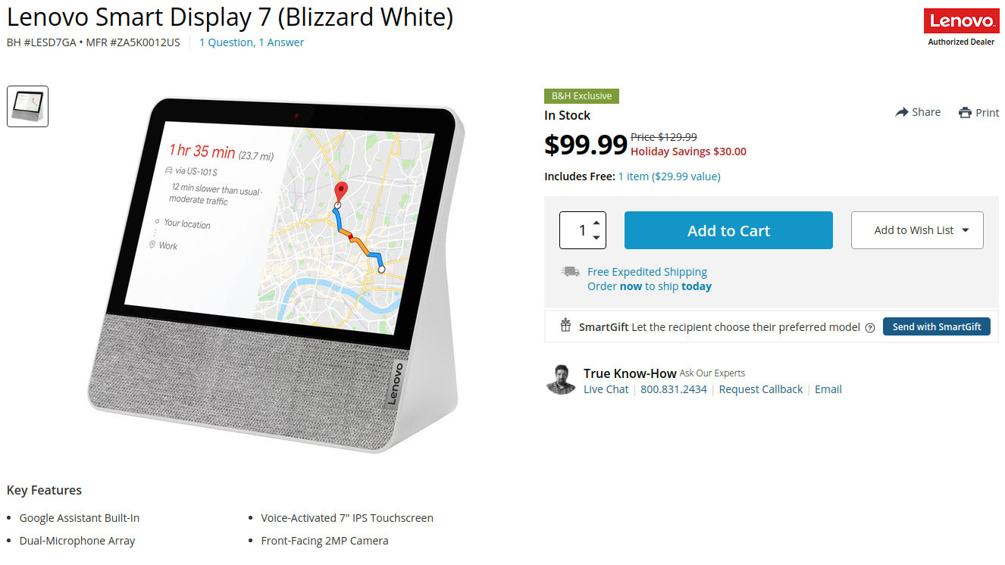The height and width of the screenshot is (565, 1005).
Task: Click the Request Callback link
Action: coord(761,389)
